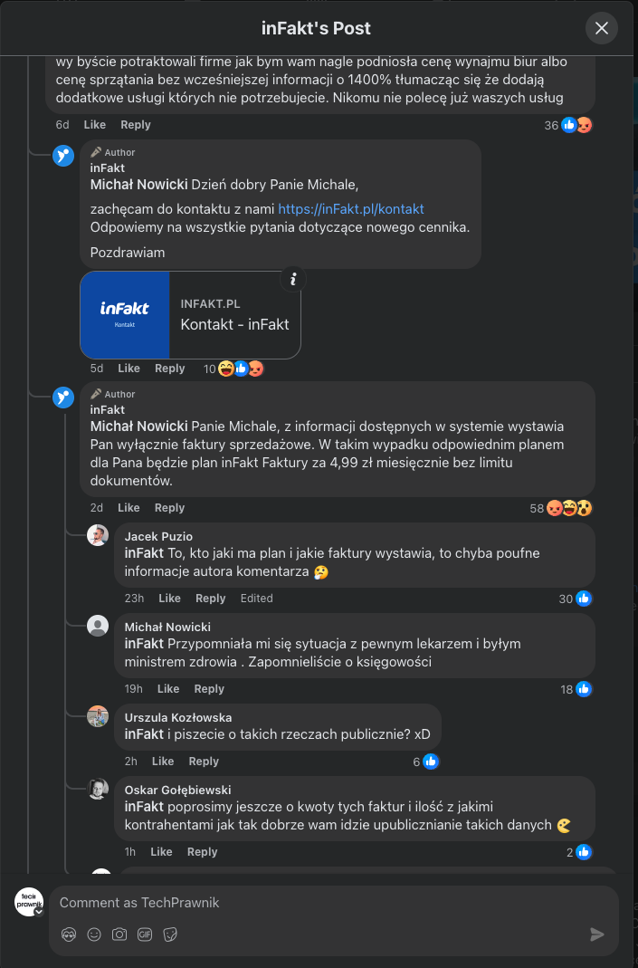
Task: Show edit history of Jacek Puzio's comment
Action: pyautogui.click(x=256, y=599)
